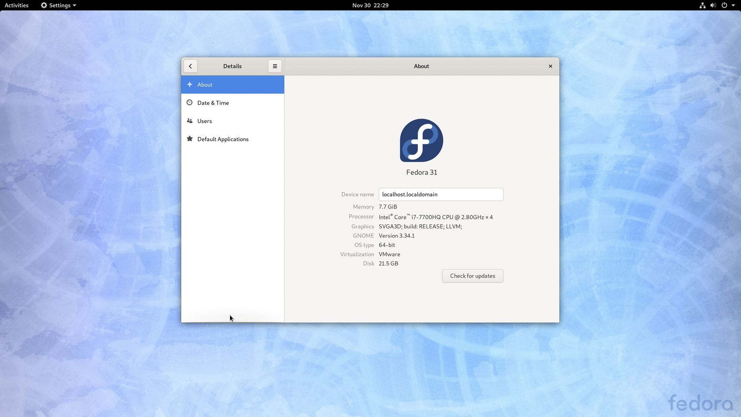Viewport: 741px width, 417px height.
Task: Click the About title in header bar
Action: pyautogui.click(x=421, y=66)
